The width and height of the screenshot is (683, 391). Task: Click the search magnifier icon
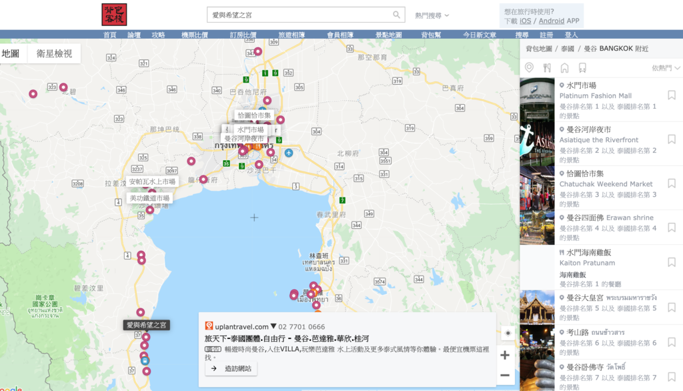click(396, 15)
